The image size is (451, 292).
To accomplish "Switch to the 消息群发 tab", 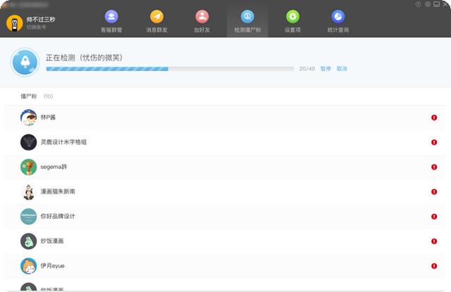I will pyautogui.click(x=156, y=21).
